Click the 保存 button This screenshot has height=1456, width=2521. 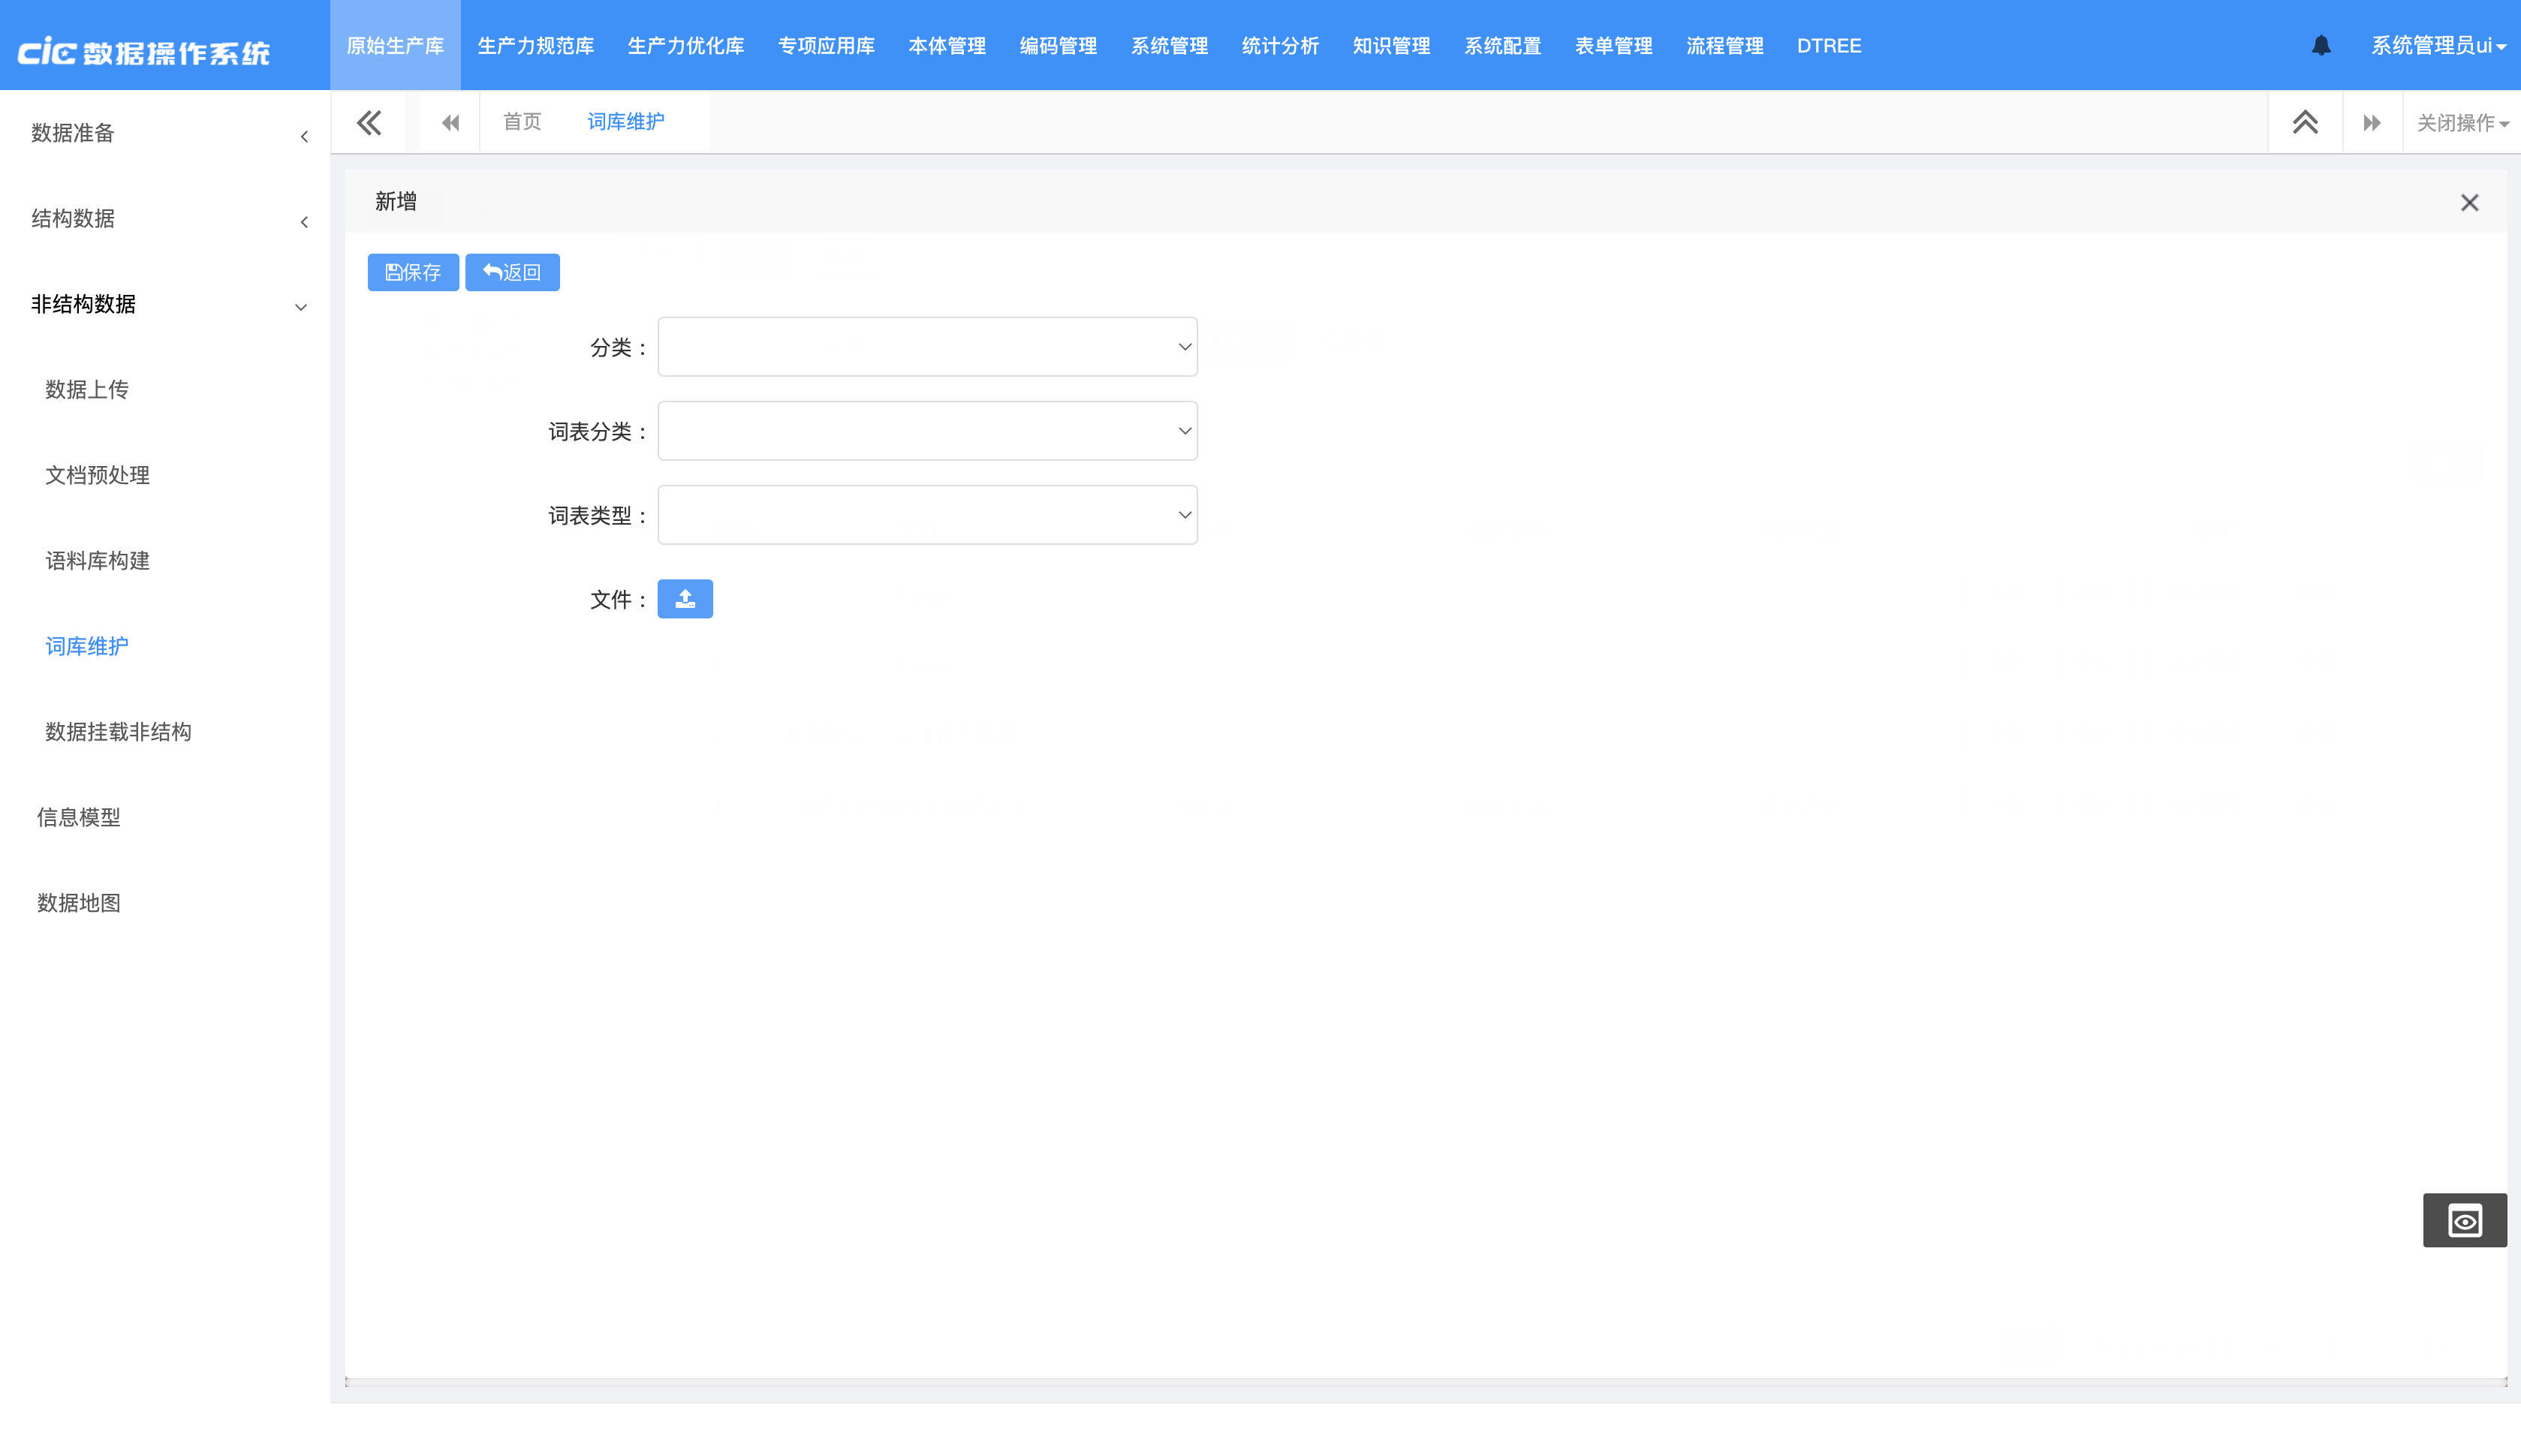point(413,272)
